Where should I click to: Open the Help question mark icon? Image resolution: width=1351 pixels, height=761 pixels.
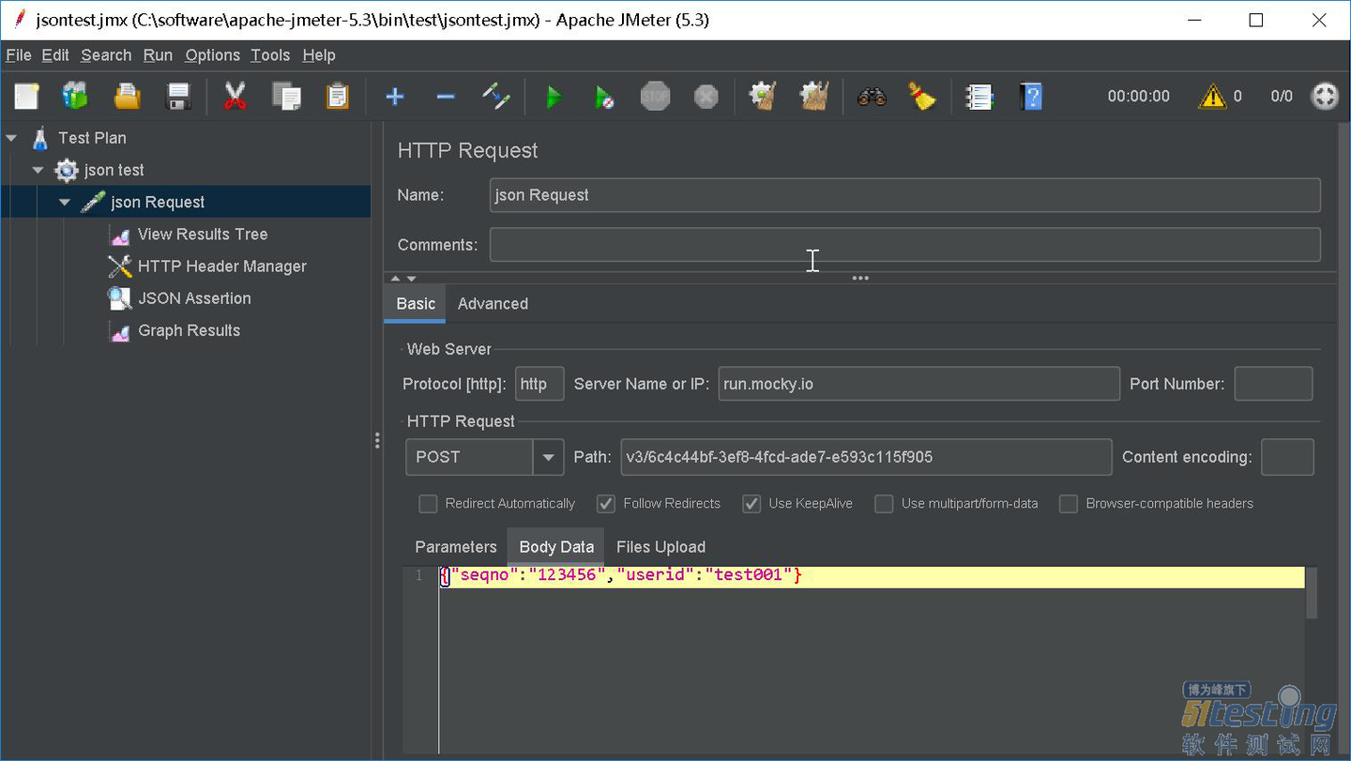point(1031,96)
